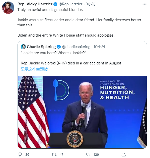Click Vicky Hartzler's profile avatar
This screenshot has height=158, width=150.
click(x=8, y=8)
